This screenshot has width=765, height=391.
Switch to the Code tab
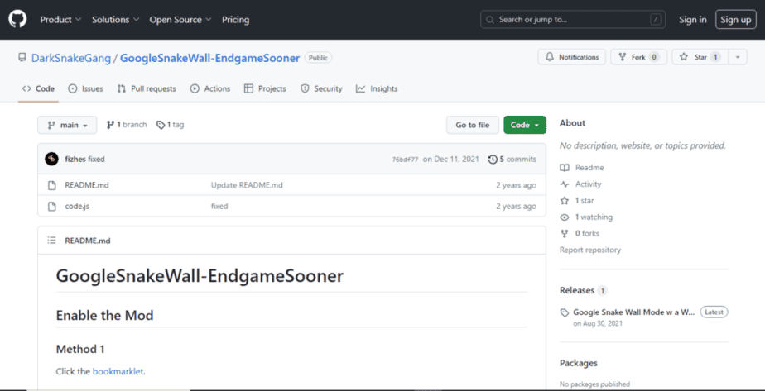[x=38, y=88]
